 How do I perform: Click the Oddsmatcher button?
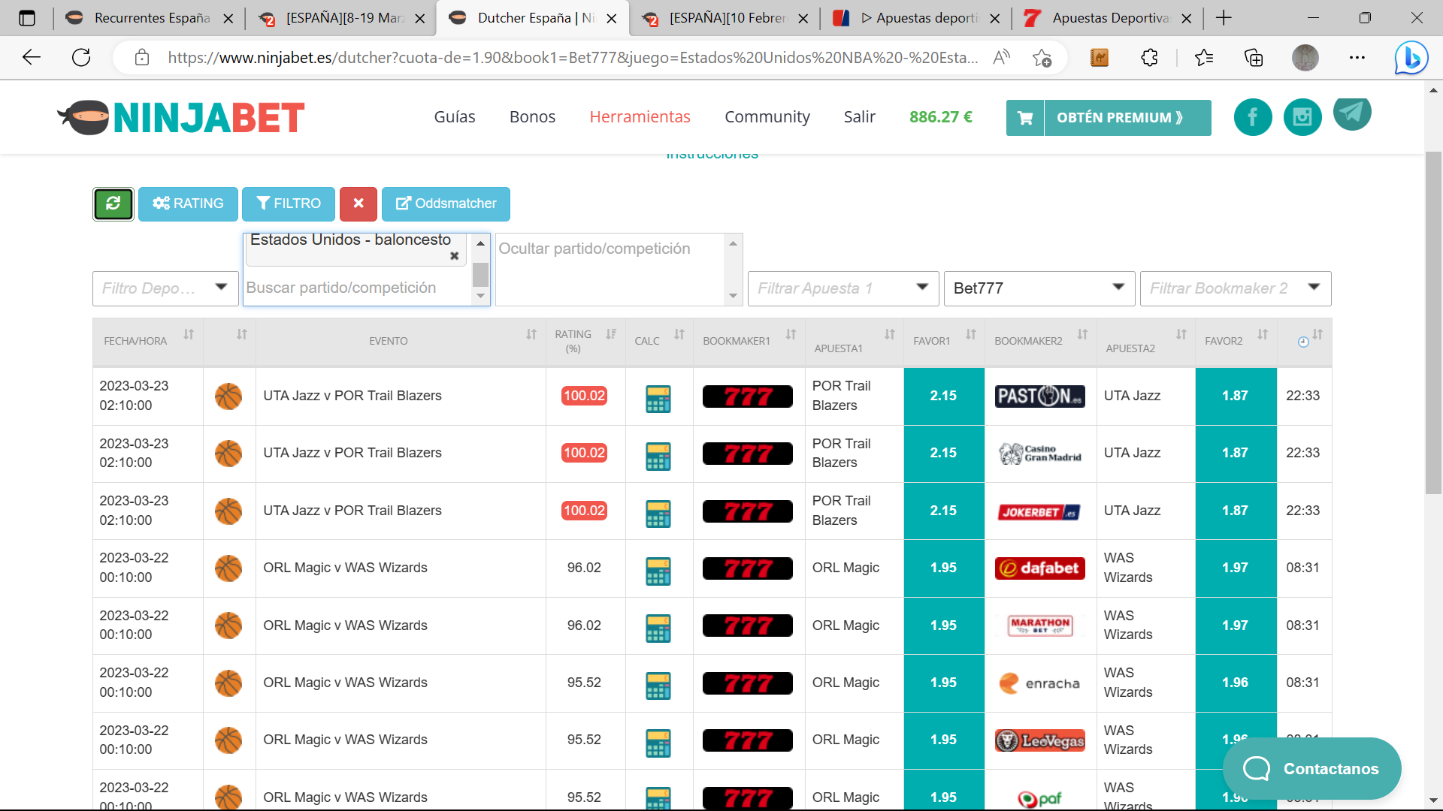[x=446, y=204]
